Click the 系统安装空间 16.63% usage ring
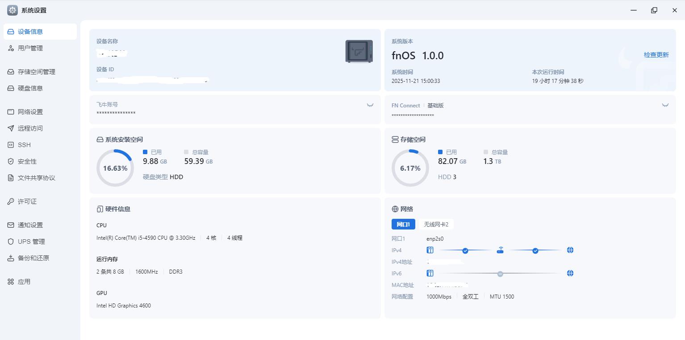This screenshot has width=685, height=340. coord(115,168)
